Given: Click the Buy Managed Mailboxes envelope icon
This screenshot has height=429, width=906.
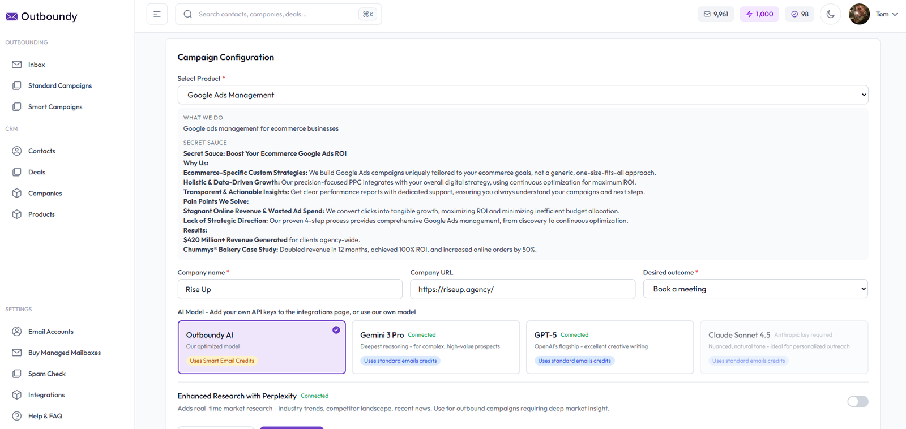Looking at the screenshot, I should coord(17,353).
